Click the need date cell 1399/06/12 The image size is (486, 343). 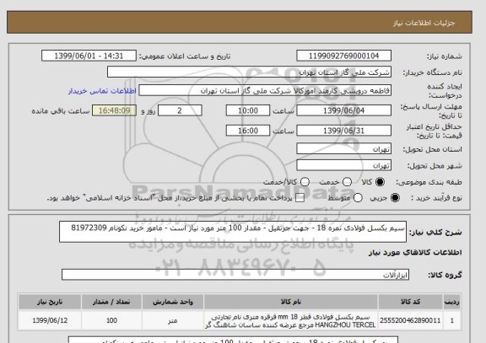(50, 321)
